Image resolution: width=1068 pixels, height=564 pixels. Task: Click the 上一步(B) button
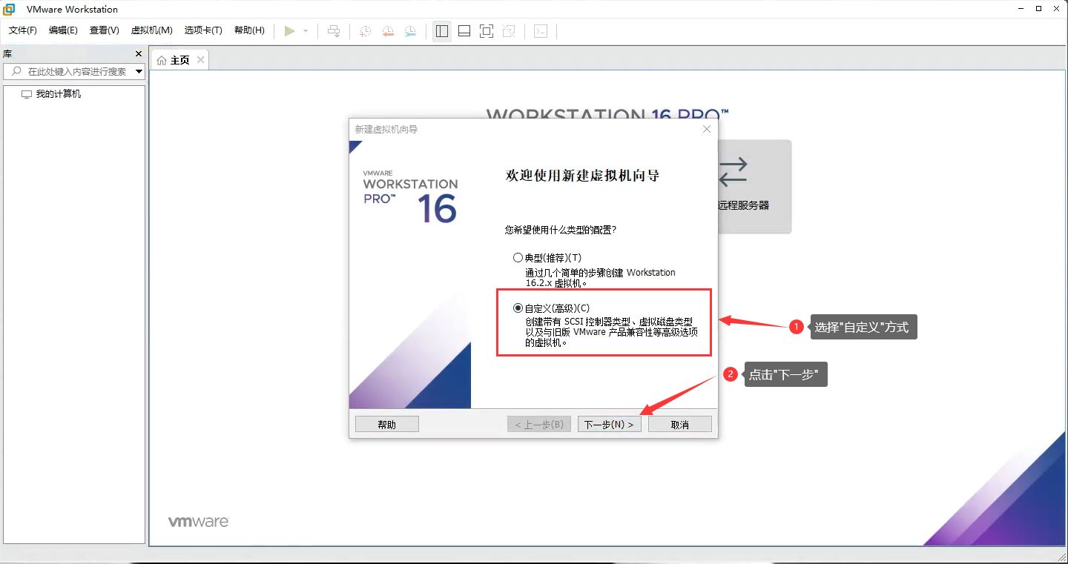point(539,424)
